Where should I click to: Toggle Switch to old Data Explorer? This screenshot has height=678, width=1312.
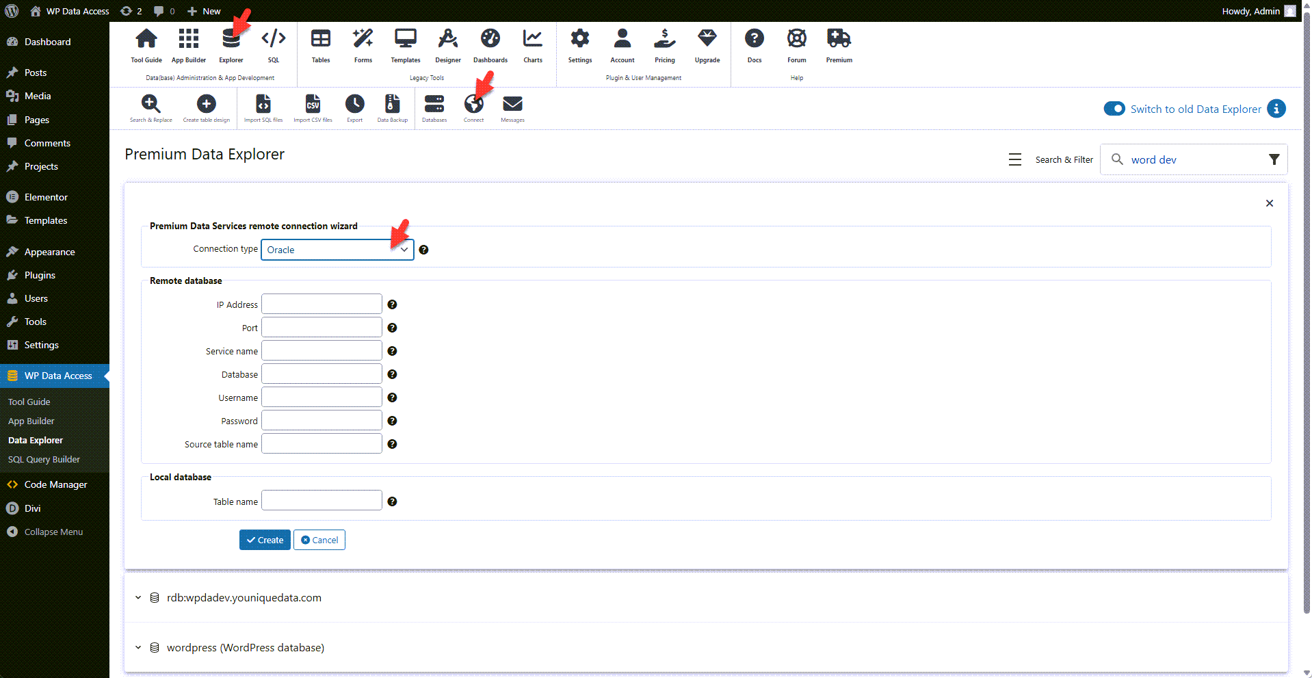(x=1114, y=108)
